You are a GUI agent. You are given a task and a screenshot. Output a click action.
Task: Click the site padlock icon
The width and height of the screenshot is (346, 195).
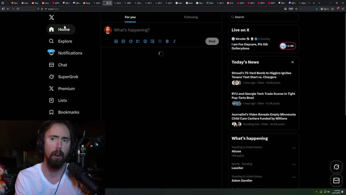tap(42, 9)
